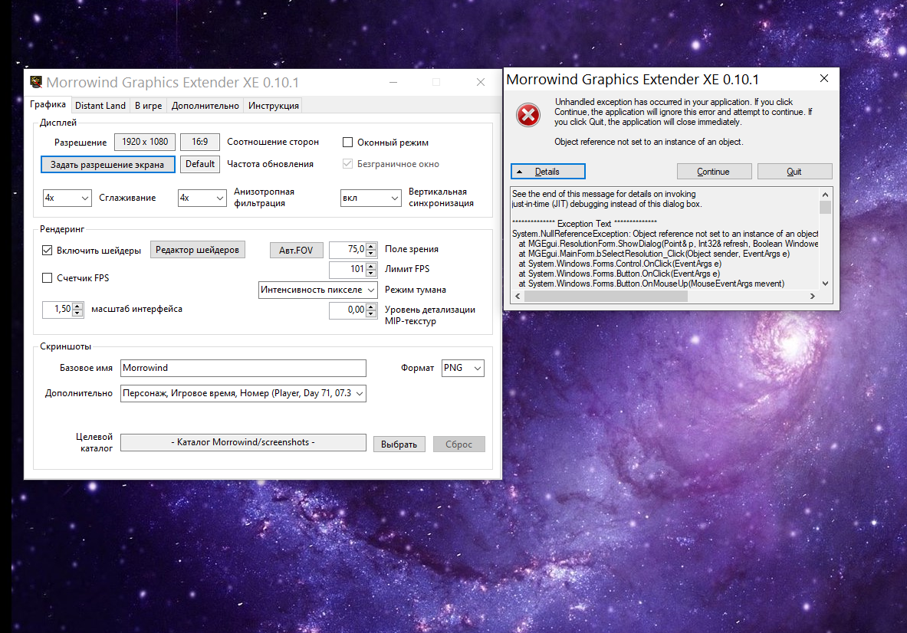Open the В игре tab
Viewport: 907px width, 633px height.
tap(148, 105)
